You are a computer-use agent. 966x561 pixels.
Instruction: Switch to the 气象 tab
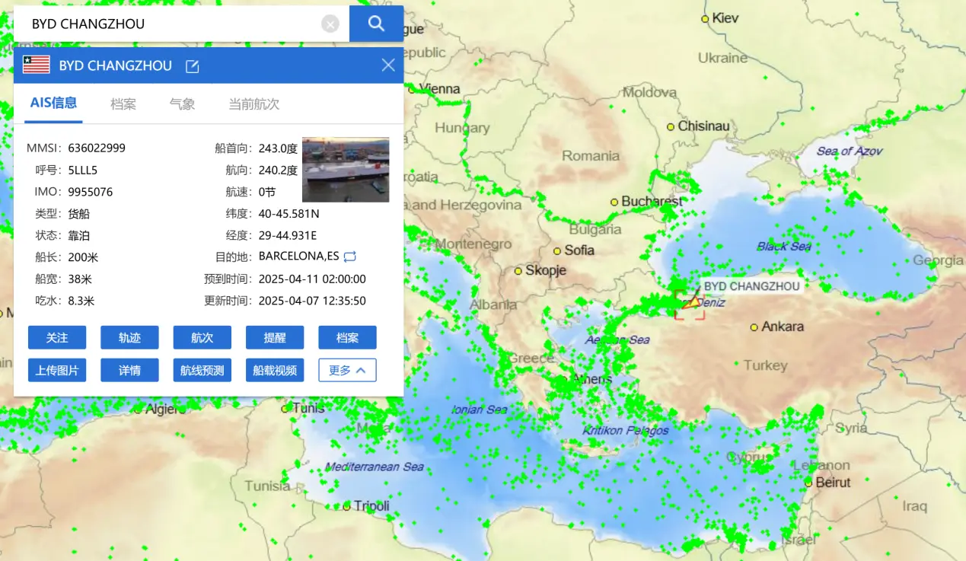pyautogui.click(x=183, y=104)
